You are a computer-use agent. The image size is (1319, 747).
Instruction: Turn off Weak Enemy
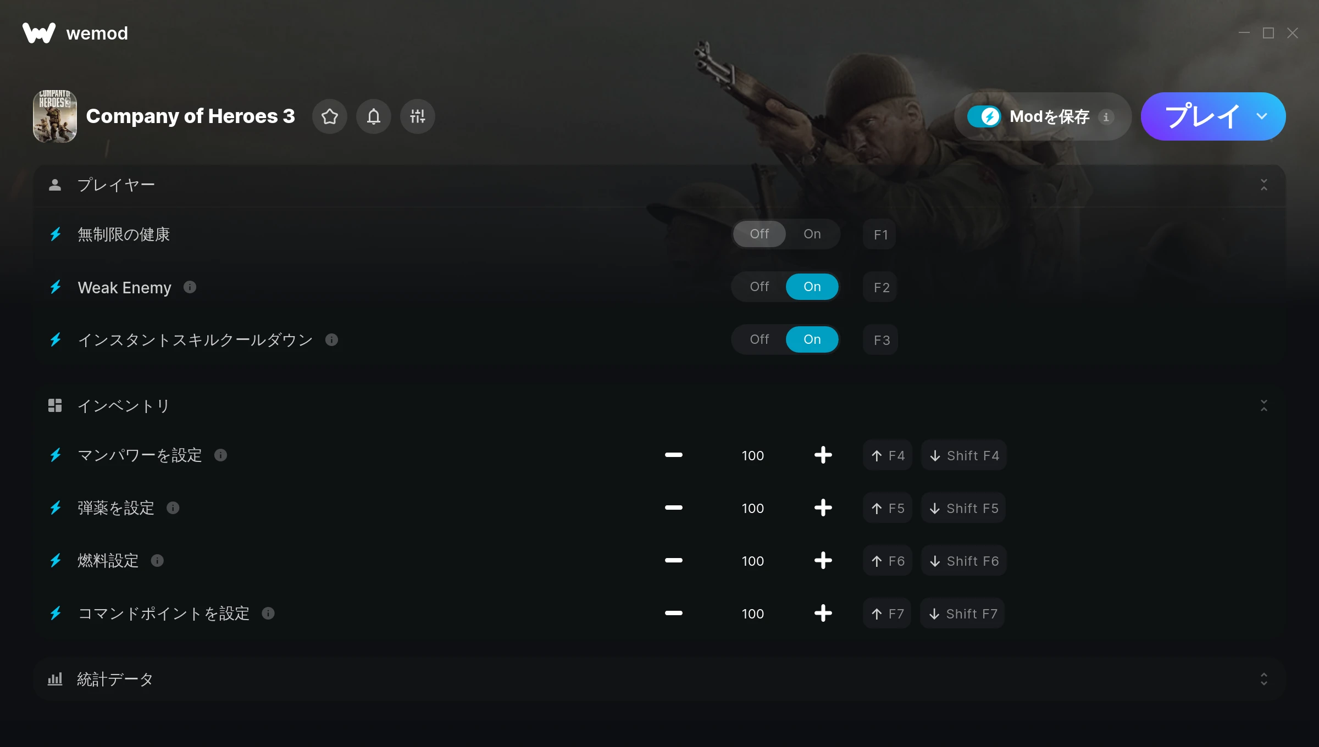point(760,287)
